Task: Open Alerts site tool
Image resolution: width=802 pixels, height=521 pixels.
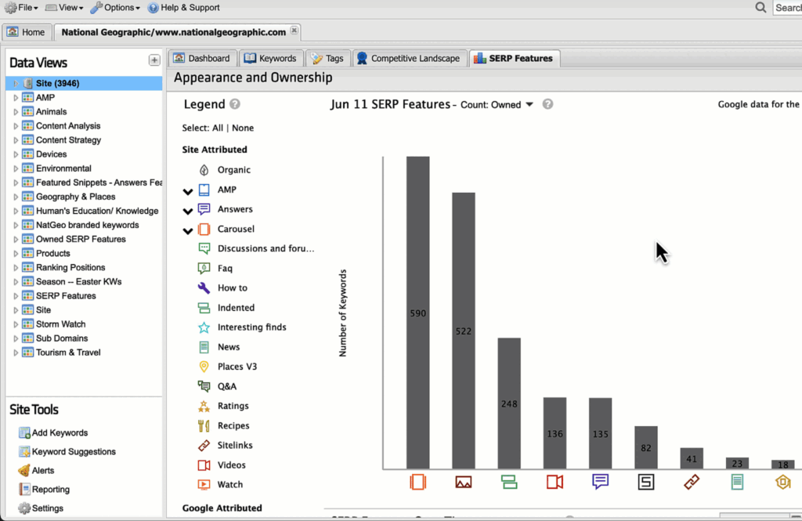Action: click(36, 470)
